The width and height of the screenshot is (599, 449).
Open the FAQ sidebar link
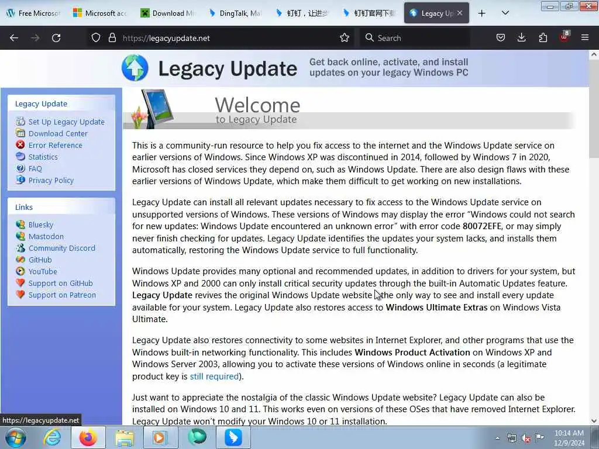point(35,169)
